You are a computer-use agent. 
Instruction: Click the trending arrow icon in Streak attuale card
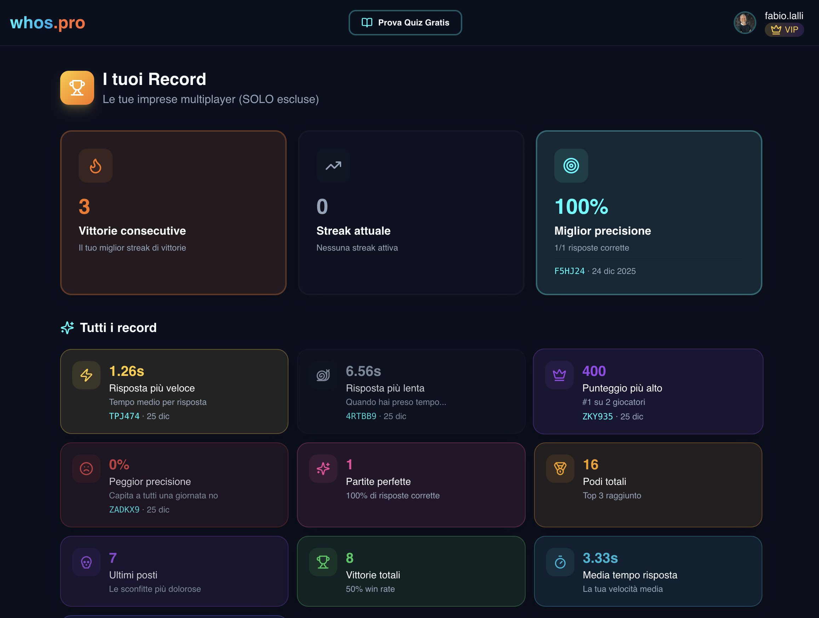pyautogui.click(x=333, y=166)
